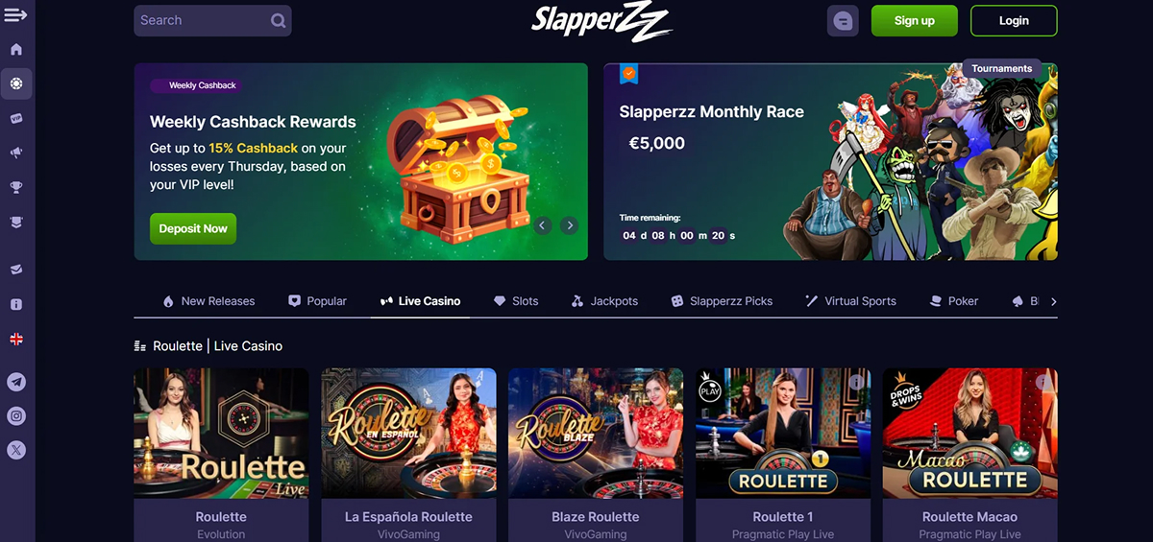The height and width of the screenshot is (542, 1153).
Task: Switch to the Jackpots tab
Action: (604, 301)
